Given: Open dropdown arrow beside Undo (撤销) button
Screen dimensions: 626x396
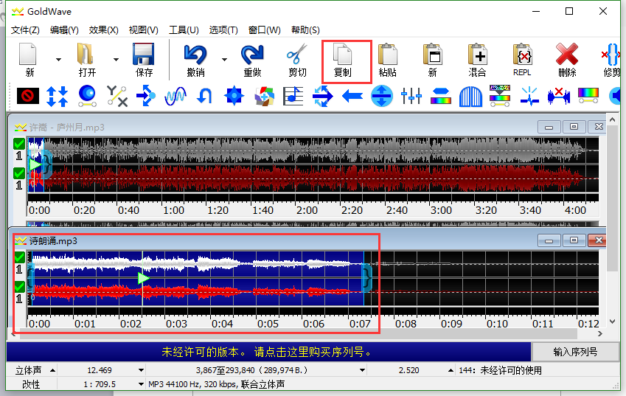Looking at the screenshot, I should pyautogui.click(x=224, y=60).
